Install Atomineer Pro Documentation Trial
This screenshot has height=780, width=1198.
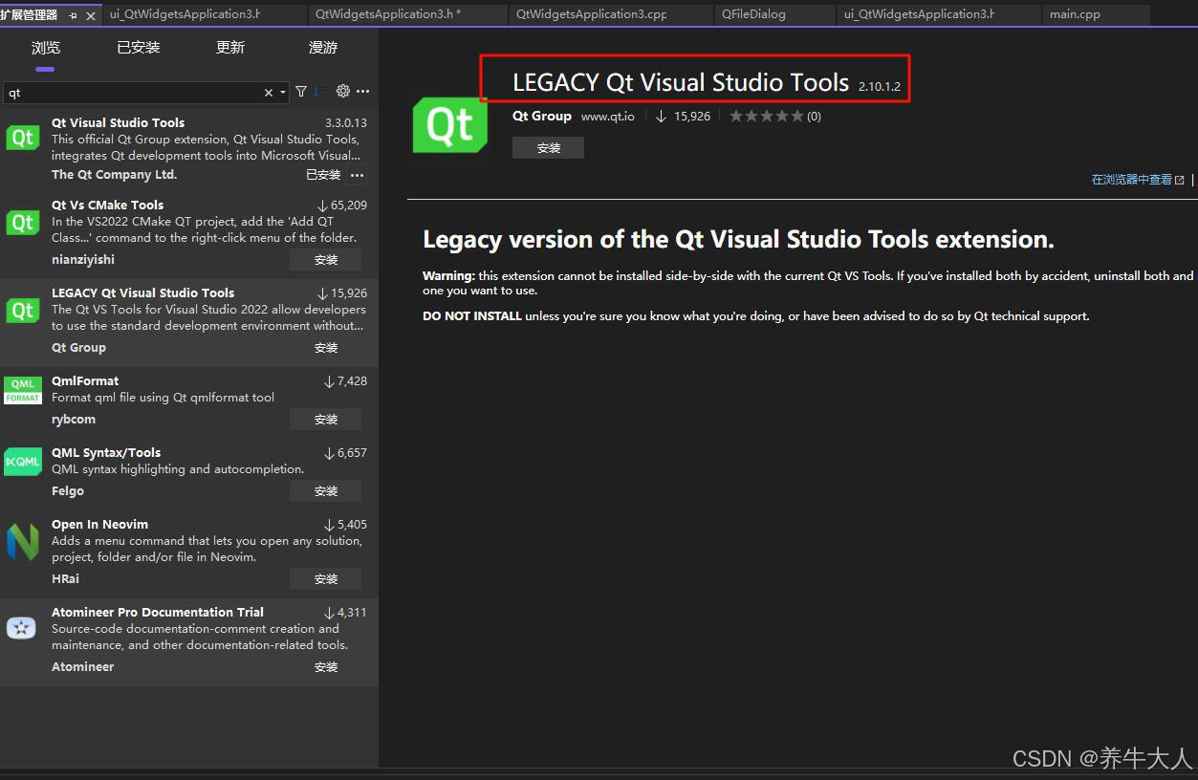(x=326, y=667)
